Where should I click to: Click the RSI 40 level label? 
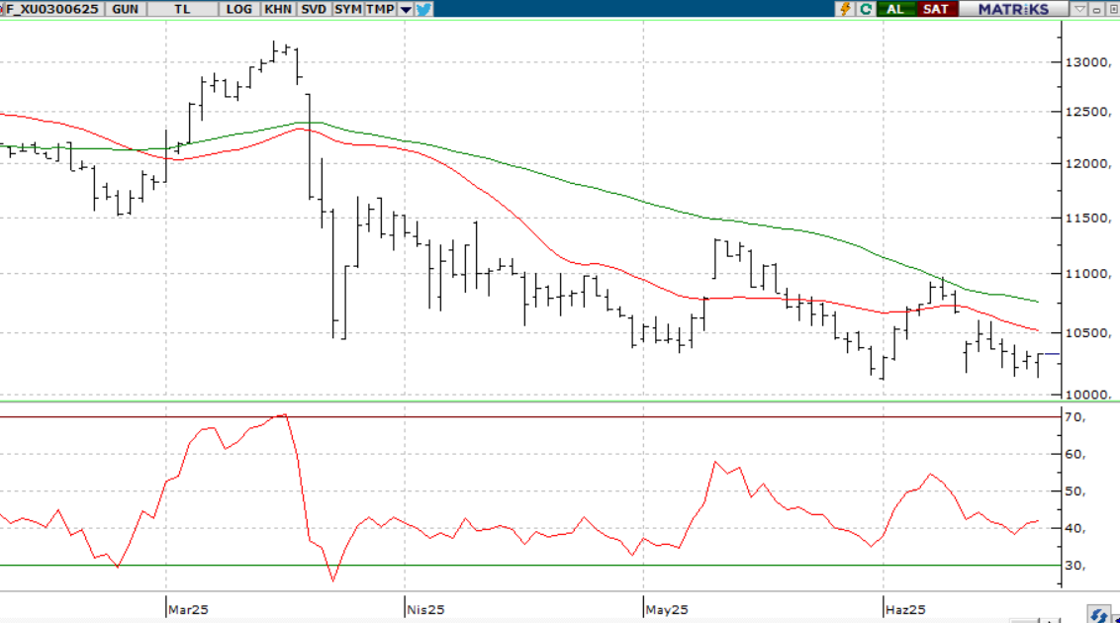pyautogui.click(x=1075, y=528)
